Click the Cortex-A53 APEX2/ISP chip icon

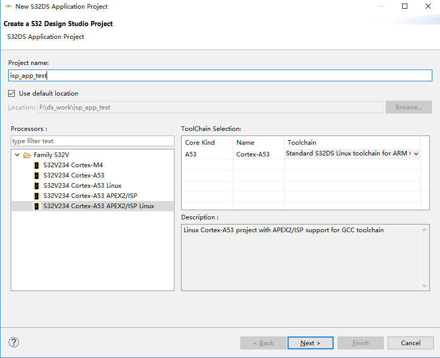click(x=36, y=196)
